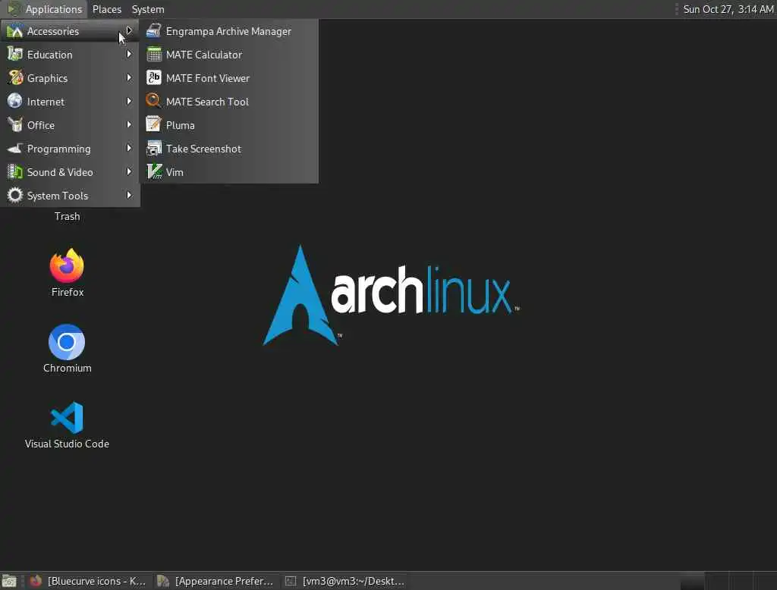
Task: Select the Programming category label
Action: 59,149
